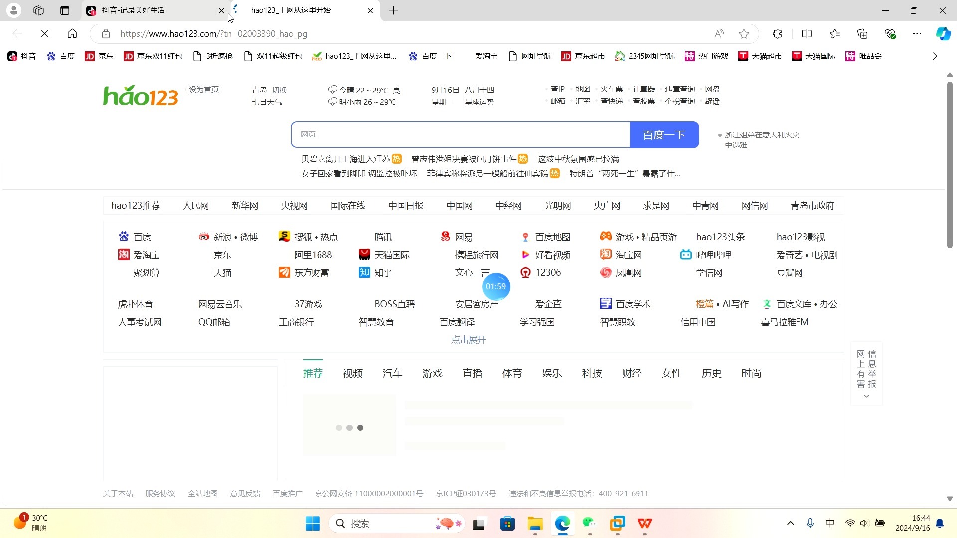This screenshot has height=538, width=957.
Task: Open the Windows Start button
Action: [x=313, y=524]
